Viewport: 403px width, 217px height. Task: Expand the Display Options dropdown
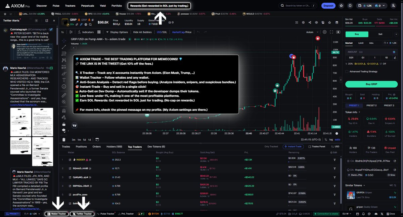click(117, 32)
